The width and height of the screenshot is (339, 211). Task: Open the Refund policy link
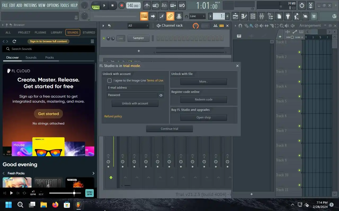pos(113,116)
